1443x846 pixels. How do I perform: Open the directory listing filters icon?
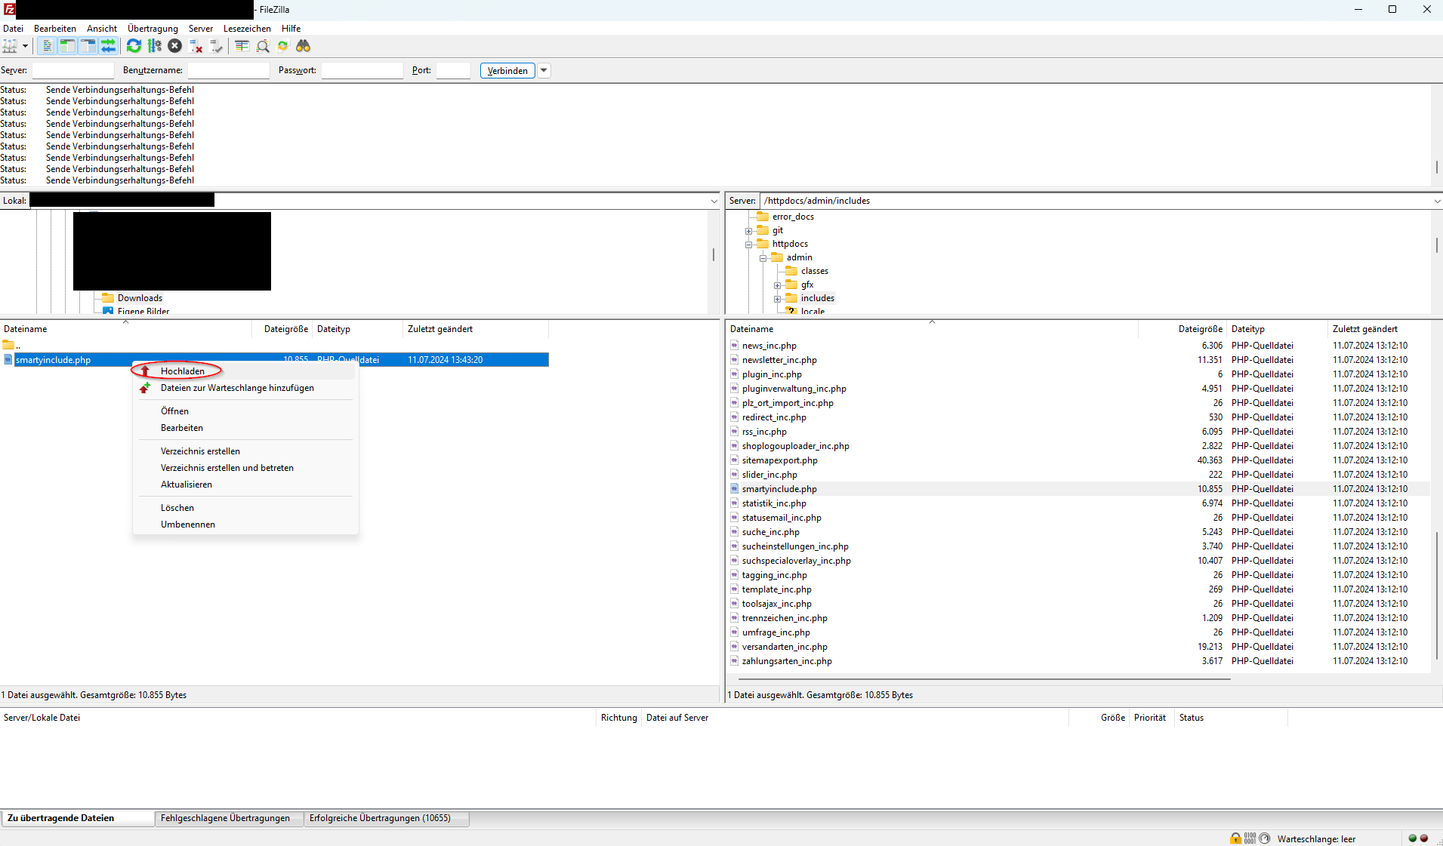[x=242, y=46]
